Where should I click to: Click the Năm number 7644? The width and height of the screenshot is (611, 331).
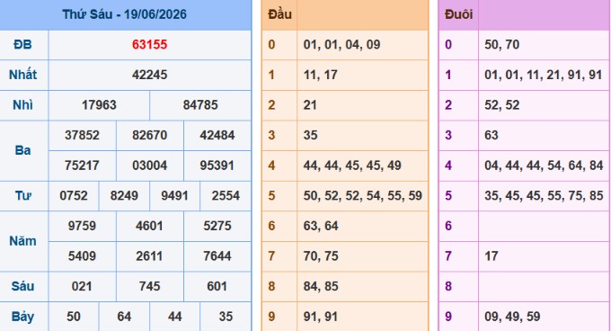(217, 256)
